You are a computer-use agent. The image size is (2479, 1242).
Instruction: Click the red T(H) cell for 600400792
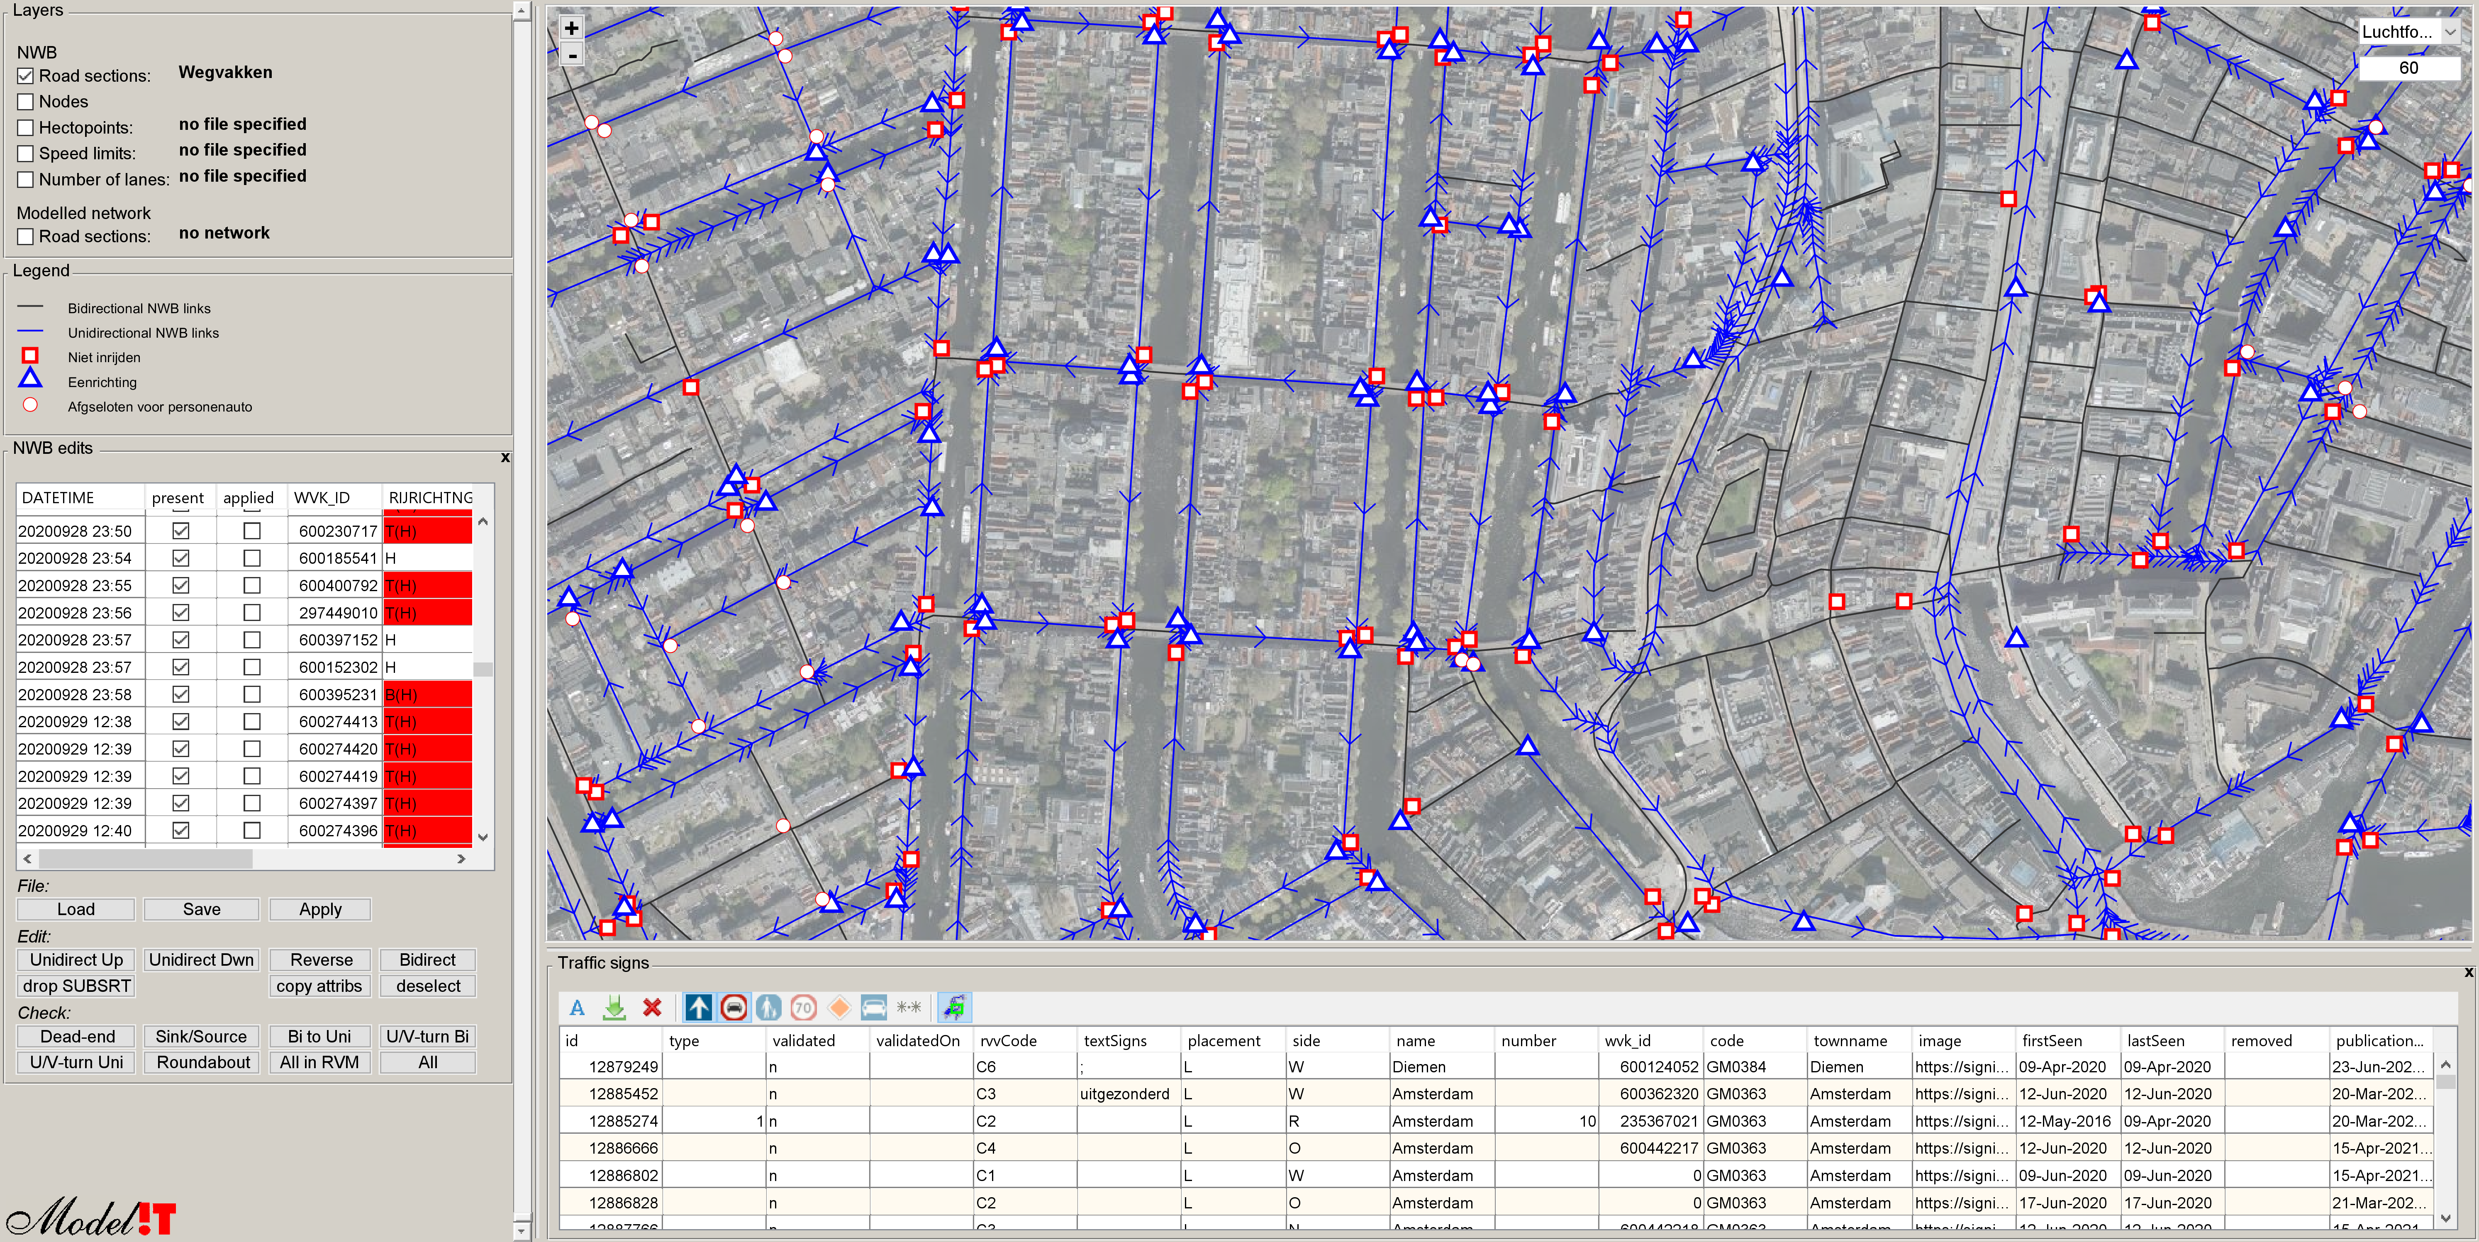(x=427, y=586)
